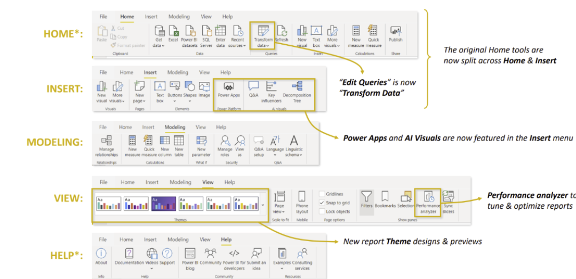Add New visual from the Home ribbon
The image size is (576, 279).
tap(302, 36)
